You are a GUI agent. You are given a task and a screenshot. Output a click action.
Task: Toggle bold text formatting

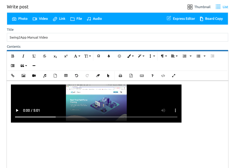[13, 56]
